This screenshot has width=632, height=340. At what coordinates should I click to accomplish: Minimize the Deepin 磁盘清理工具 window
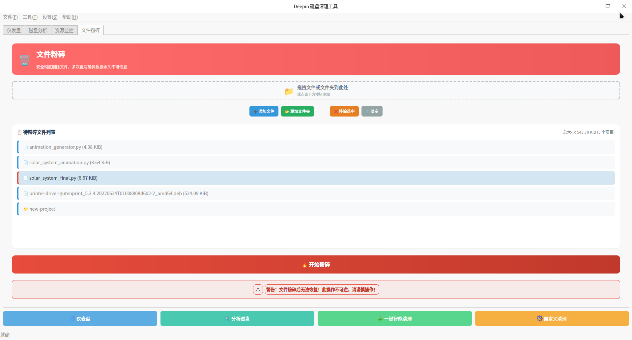click(x=591, y=6)
